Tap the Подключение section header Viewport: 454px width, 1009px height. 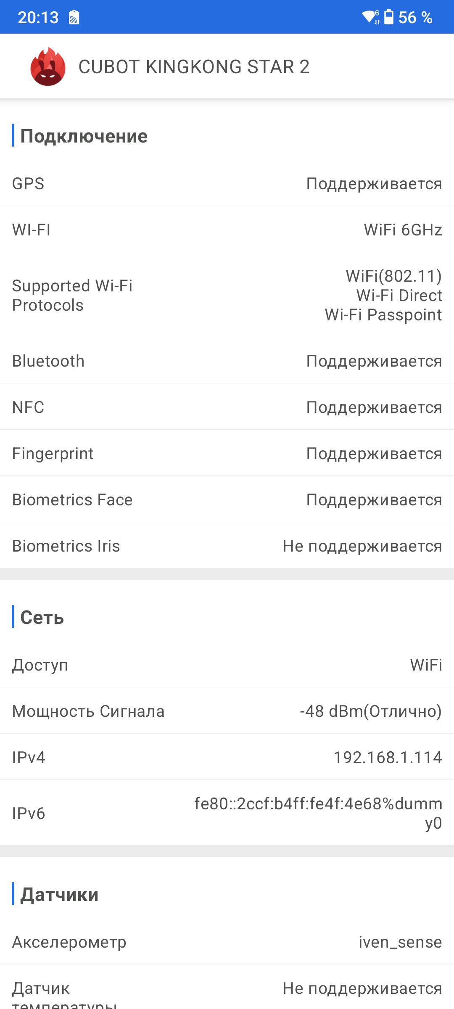(84, 136)
